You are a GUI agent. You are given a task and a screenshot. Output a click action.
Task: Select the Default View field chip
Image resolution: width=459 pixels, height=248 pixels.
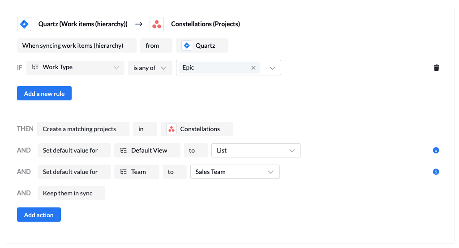(147, 150)
